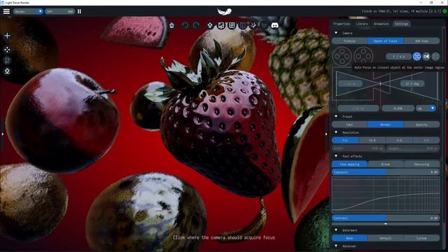The width and height of the screenshot is (448, 252).
Task: Switch to the Settings tab
Action: click(x=401, y=24)
